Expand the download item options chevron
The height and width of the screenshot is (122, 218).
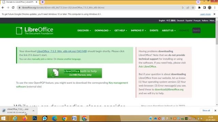coord(33,111)
